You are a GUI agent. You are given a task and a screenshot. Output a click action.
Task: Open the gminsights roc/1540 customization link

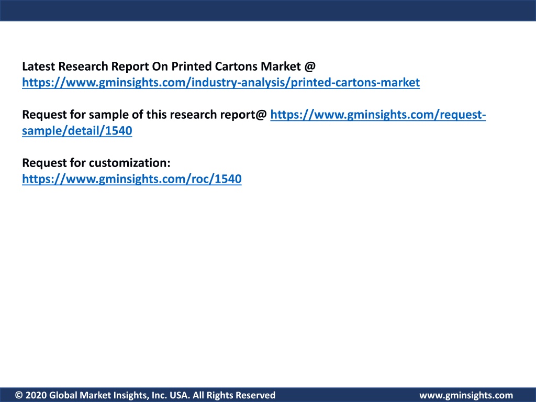coord(131,179)
